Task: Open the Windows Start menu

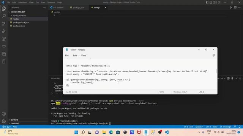Action: pyautogui.click(x=76, y=132)
